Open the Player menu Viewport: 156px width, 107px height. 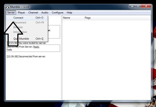[x=21, y=13]
